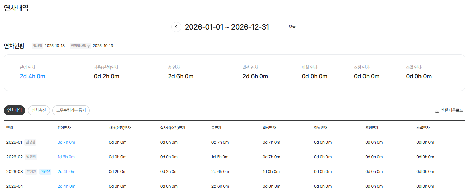Click the 연월 column header
The height and width of the screenshot is (192, 468).
(x=10, y=128)
